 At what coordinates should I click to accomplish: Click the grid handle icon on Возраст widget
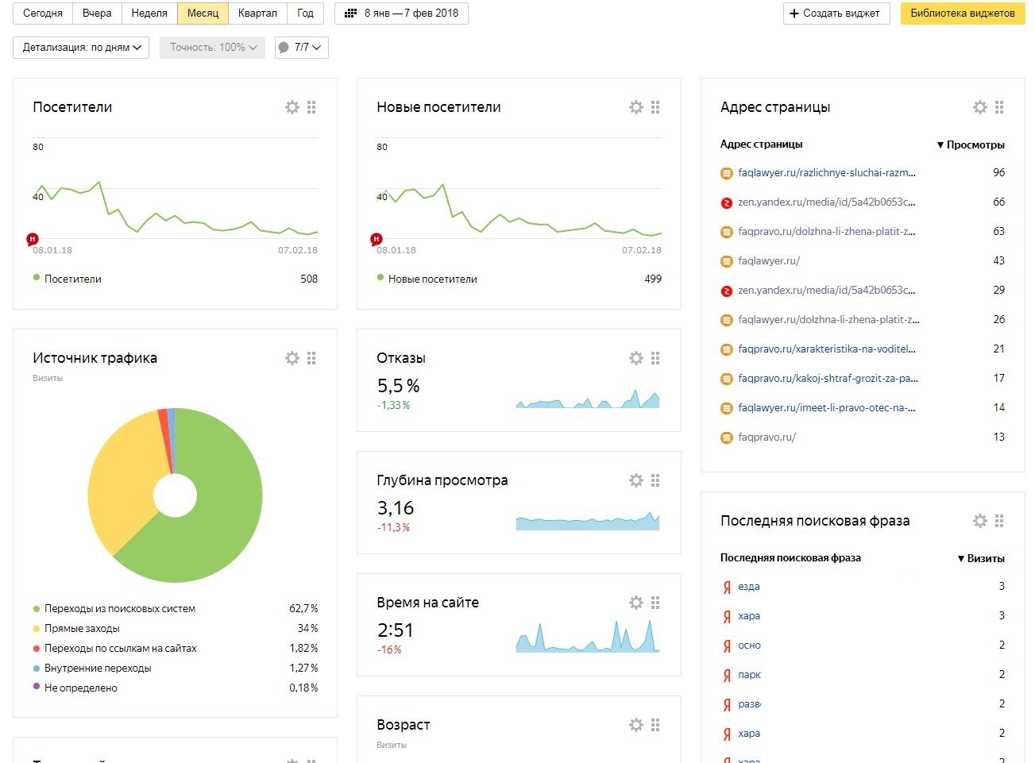click(655, 725)
